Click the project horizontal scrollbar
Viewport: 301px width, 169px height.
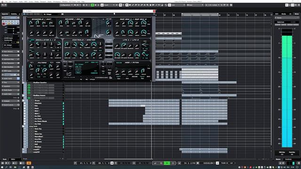click(x=128, y=159)
